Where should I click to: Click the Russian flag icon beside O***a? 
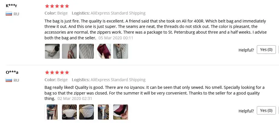tap(9, 80)
